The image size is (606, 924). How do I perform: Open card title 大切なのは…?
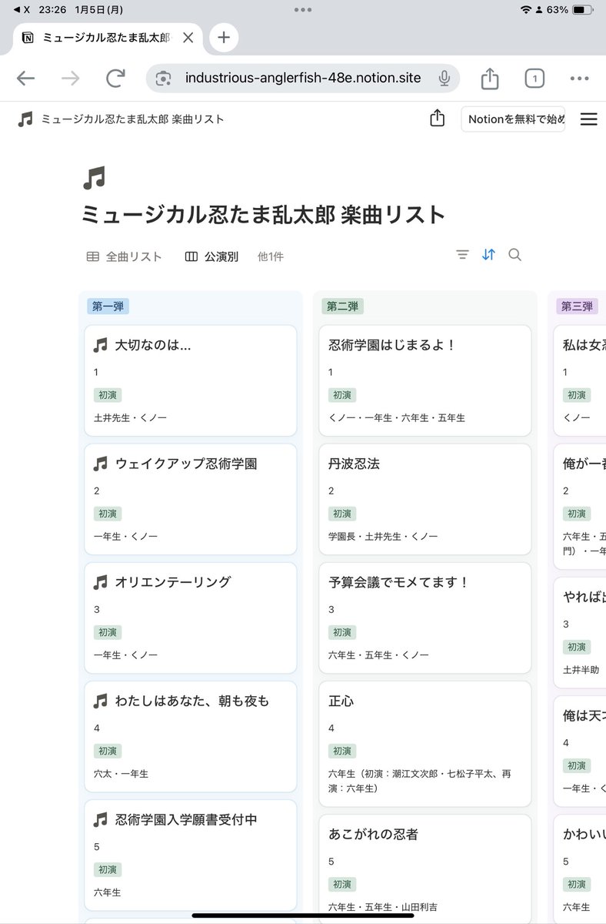tap(153, 346)
